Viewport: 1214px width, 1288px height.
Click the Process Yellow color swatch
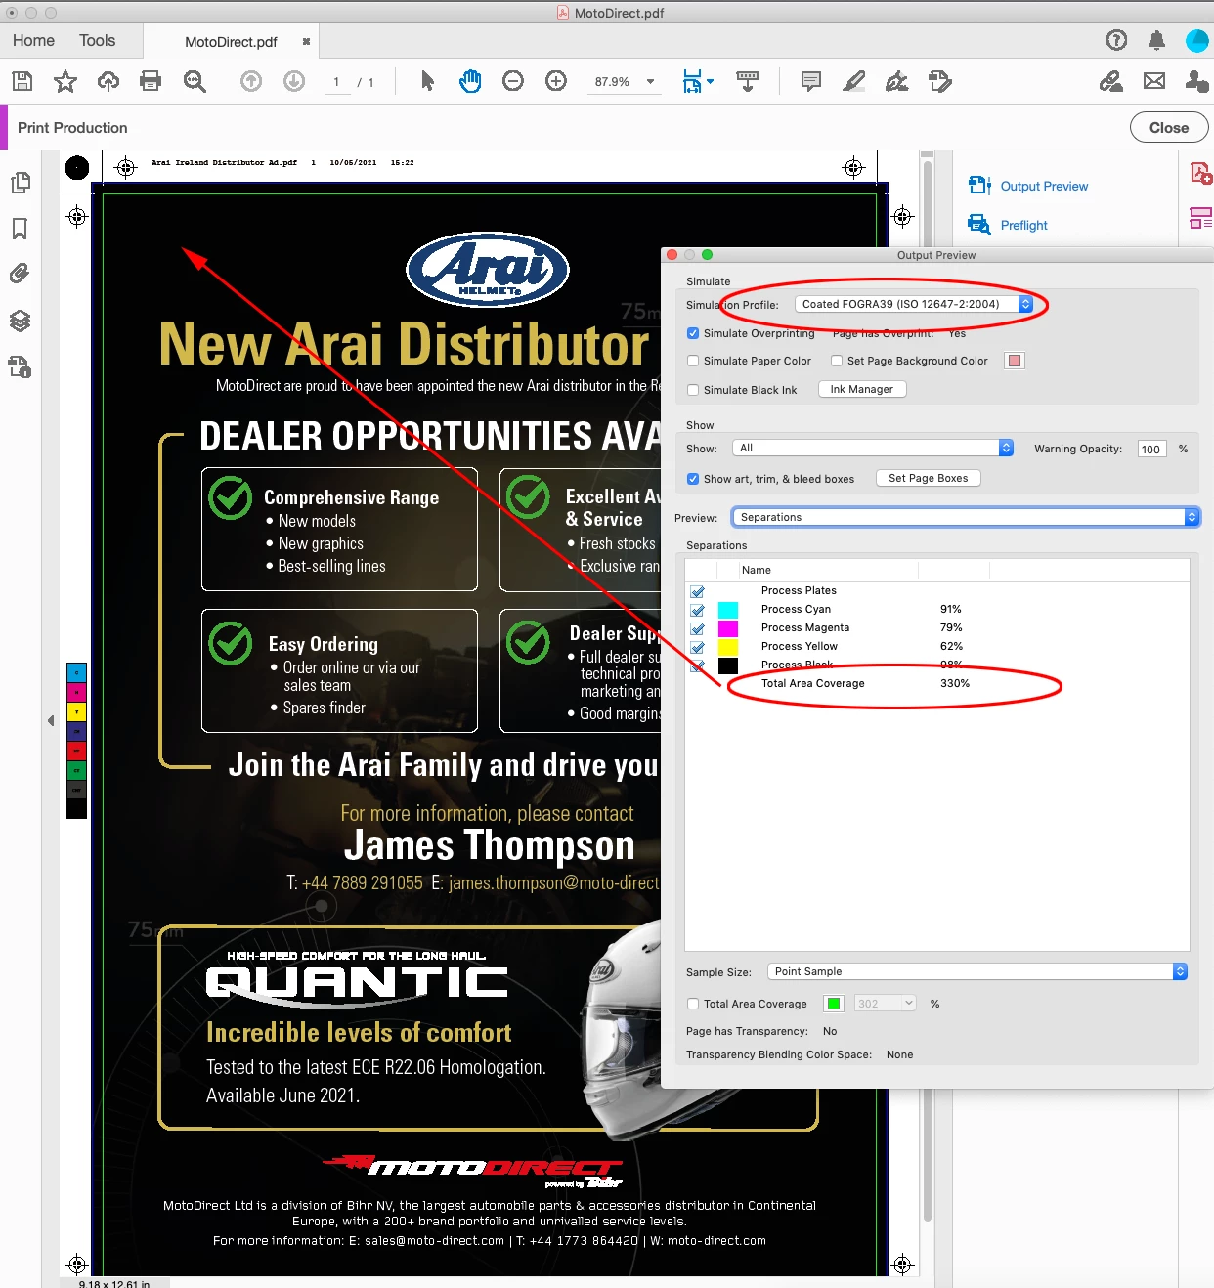click(x=728, y=647)
